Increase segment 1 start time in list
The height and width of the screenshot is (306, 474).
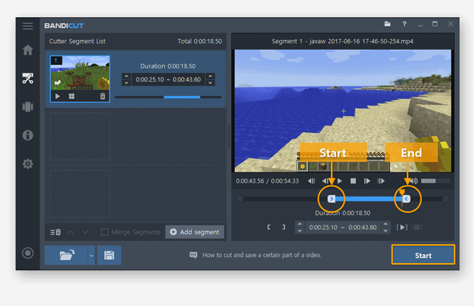click(x=127, y=76)
